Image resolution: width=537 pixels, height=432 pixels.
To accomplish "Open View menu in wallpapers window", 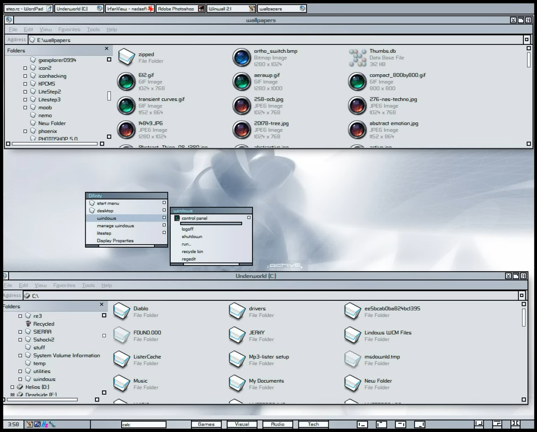I will pos(46,29).
